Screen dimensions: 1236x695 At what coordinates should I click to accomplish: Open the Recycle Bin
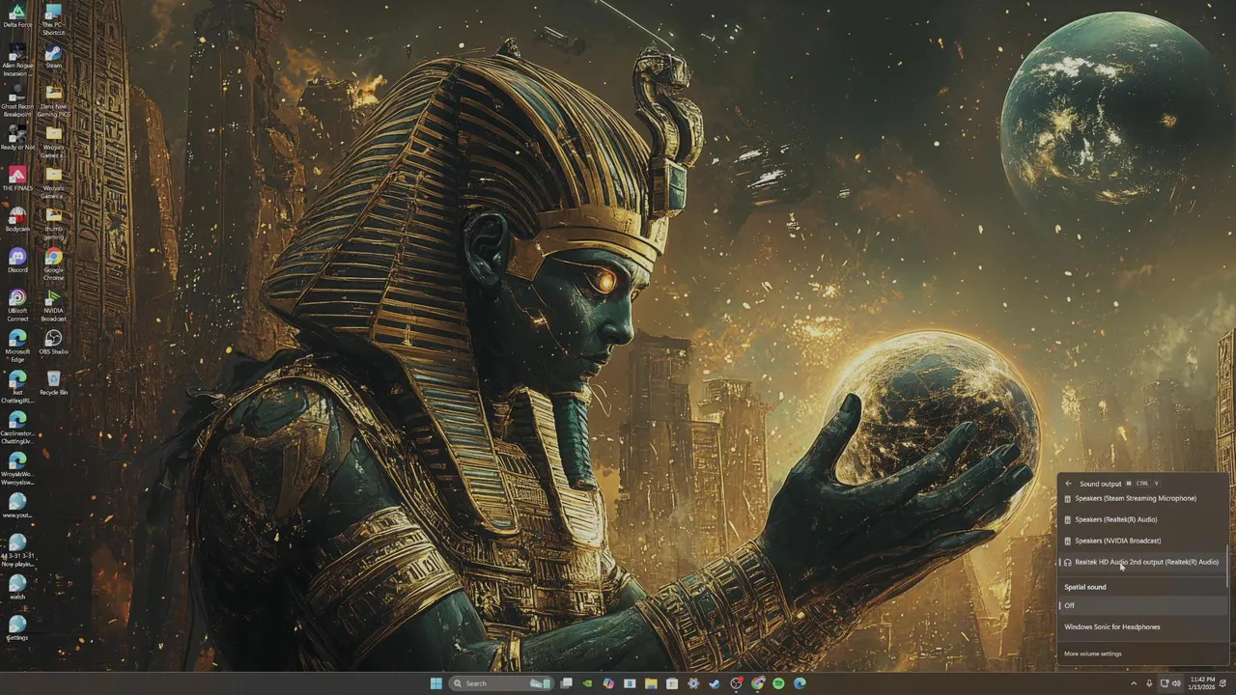coord(53,382)
